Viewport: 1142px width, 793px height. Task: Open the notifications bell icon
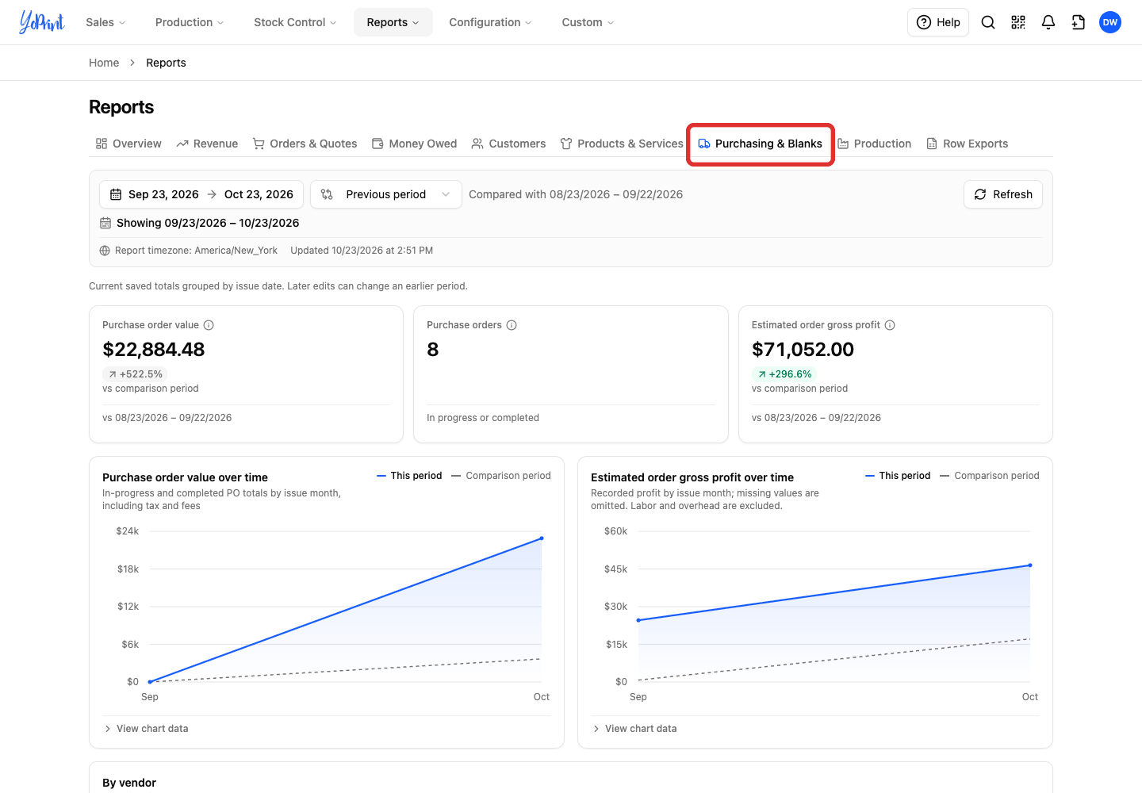[x=1048, y=22]
